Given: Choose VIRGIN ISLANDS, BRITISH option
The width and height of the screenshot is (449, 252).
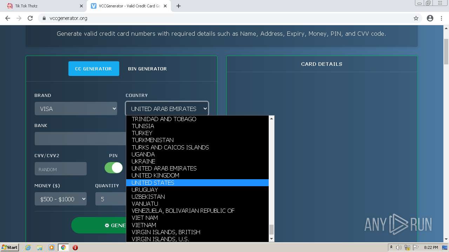Looking at the screenshot, I should 197,232.
